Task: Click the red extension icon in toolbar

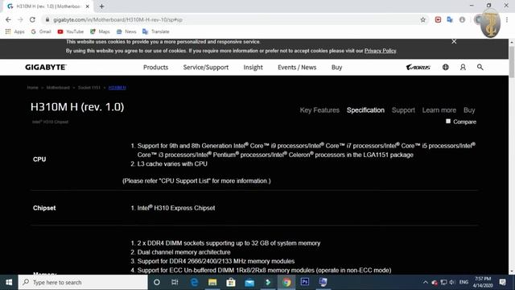Action: click(x=438, y=19)
